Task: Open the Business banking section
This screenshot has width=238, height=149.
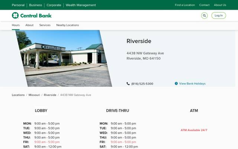Action: (x=36, y=5)
